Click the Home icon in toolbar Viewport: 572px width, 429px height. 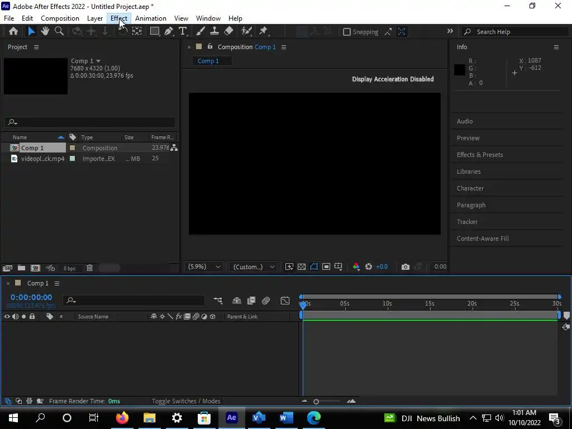coord(13,31)
